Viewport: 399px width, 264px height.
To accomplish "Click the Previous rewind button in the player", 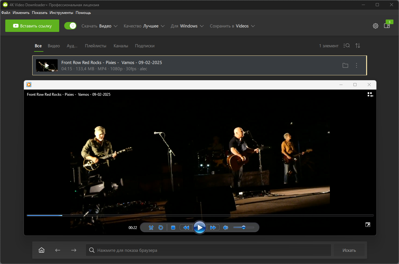I will [186, 227].
